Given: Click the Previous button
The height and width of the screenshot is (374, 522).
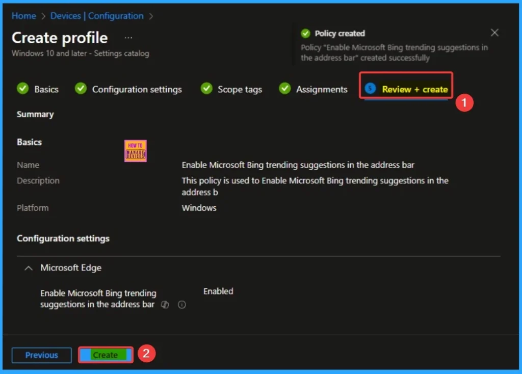Looking at the screenshot, I should point(42,355).
